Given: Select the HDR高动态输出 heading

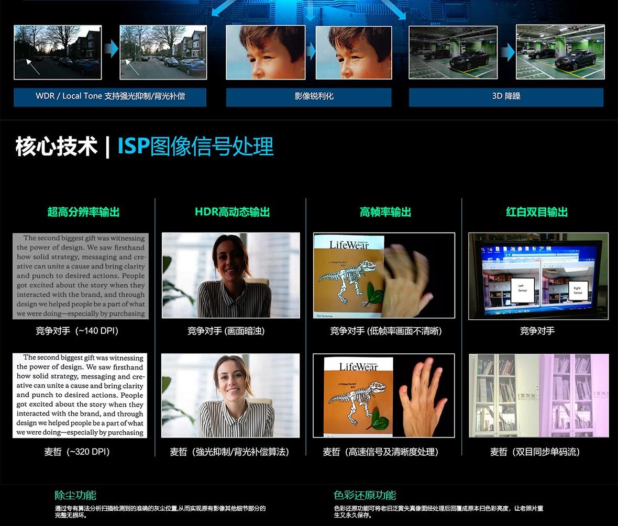Looking at the screenshot, I should tap(232, 212).
